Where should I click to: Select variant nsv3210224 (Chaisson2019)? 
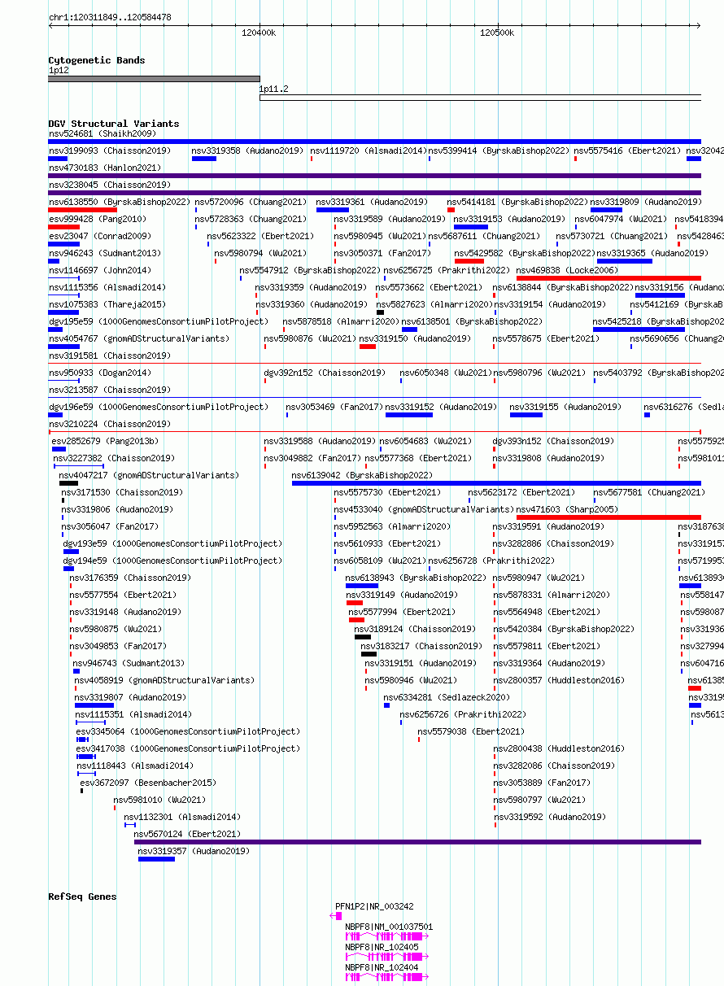(x=110, y=424)
